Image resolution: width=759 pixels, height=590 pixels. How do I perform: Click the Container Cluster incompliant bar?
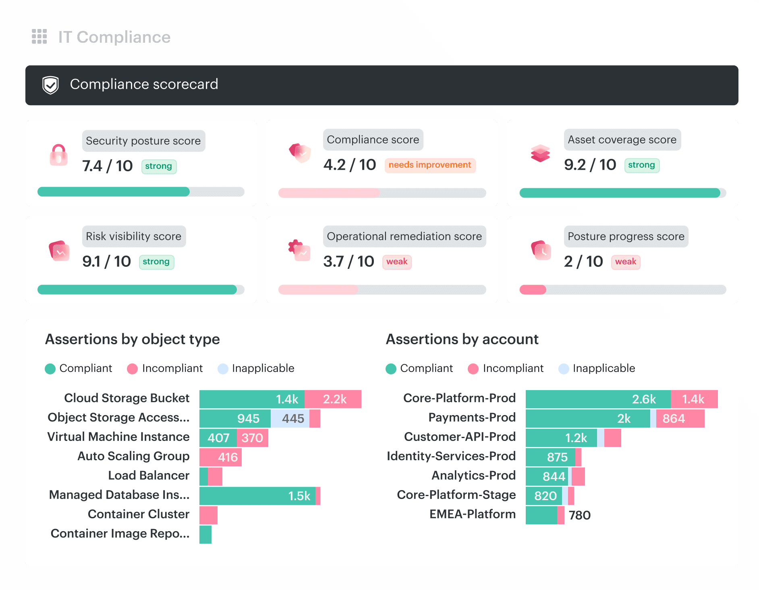208,515
